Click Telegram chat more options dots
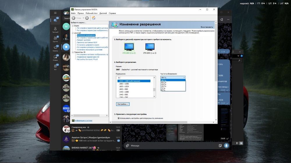Viewport: 291px width, 163px height. (228, 20)
